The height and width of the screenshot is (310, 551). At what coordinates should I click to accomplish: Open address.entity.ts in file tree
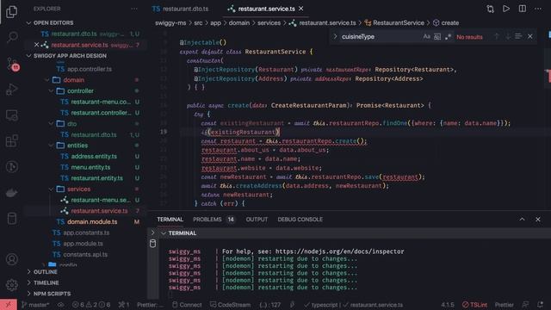tap(94, 157)
